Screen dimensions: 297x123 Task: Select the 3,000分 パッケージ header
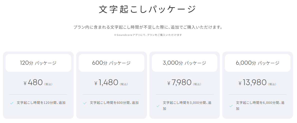[185, 63]
